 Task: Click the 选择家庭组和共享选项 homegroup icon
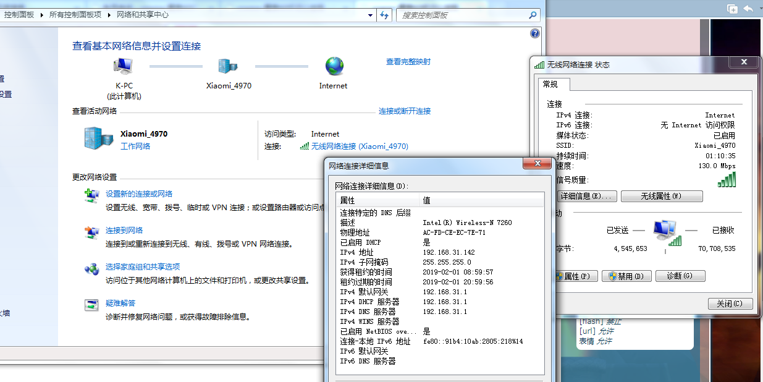[91, 270]
